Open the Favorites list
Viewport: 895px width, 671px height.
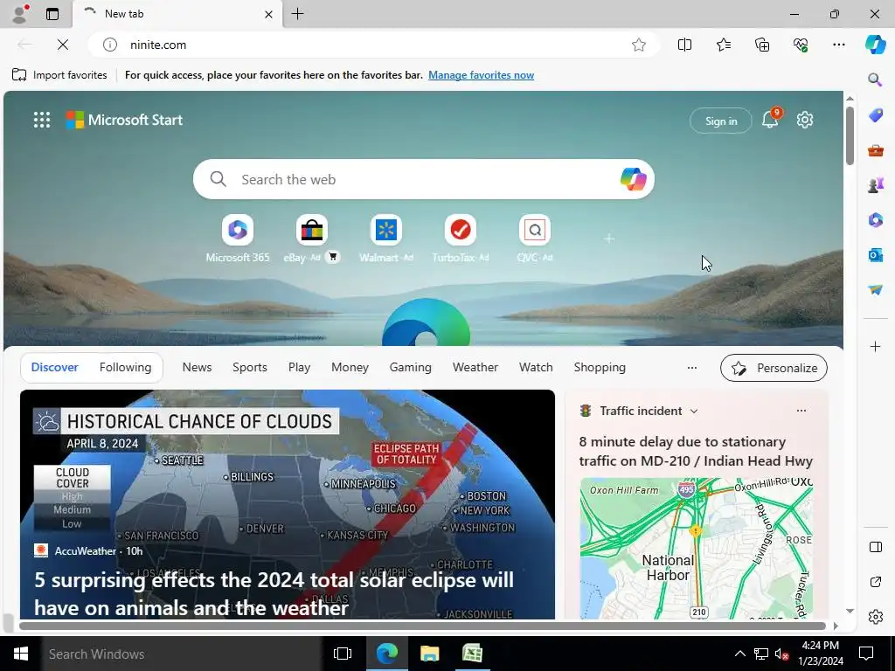(x=723, y=45)
